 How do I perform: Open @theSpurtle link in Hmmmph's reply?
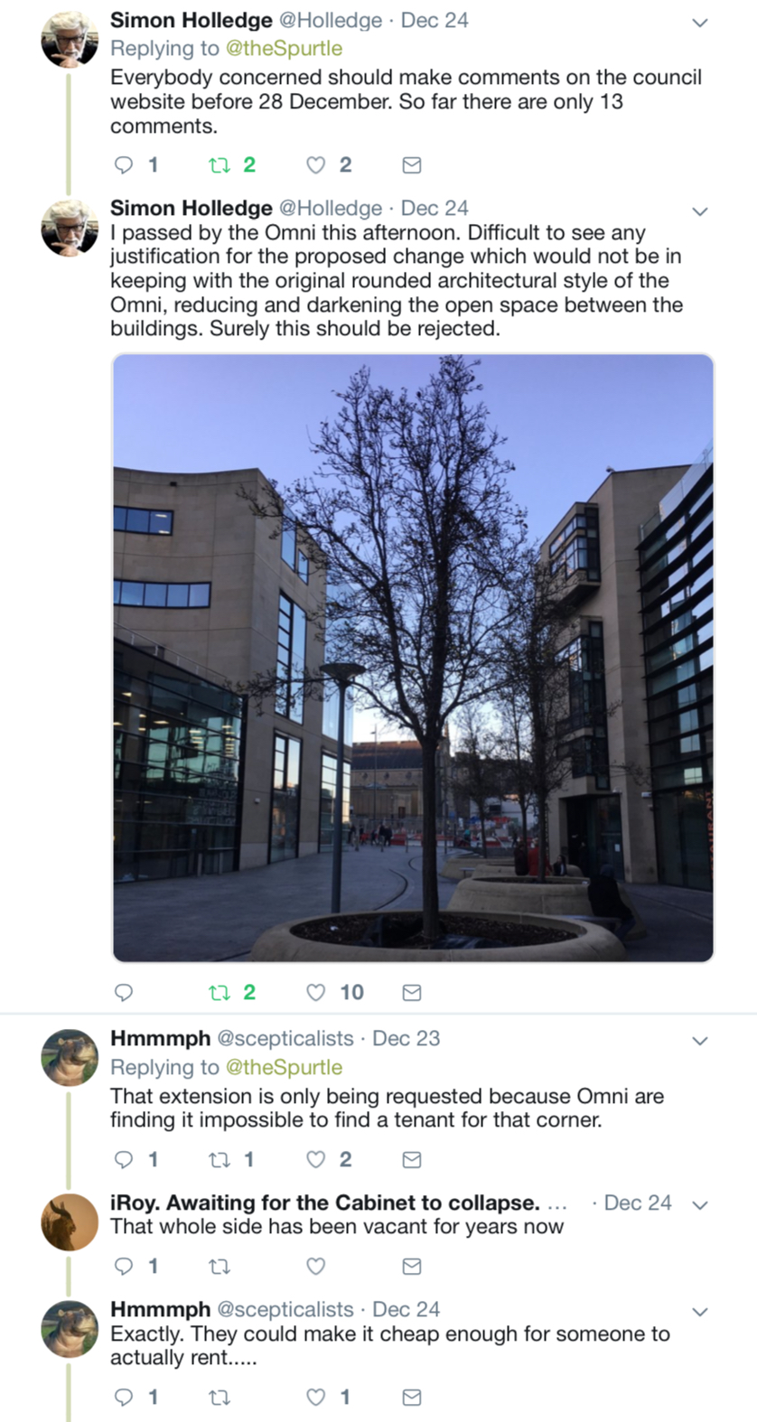[284, 1067]
